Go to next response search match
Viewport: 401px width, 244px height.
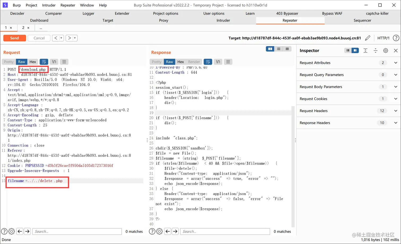coord(175,231)
